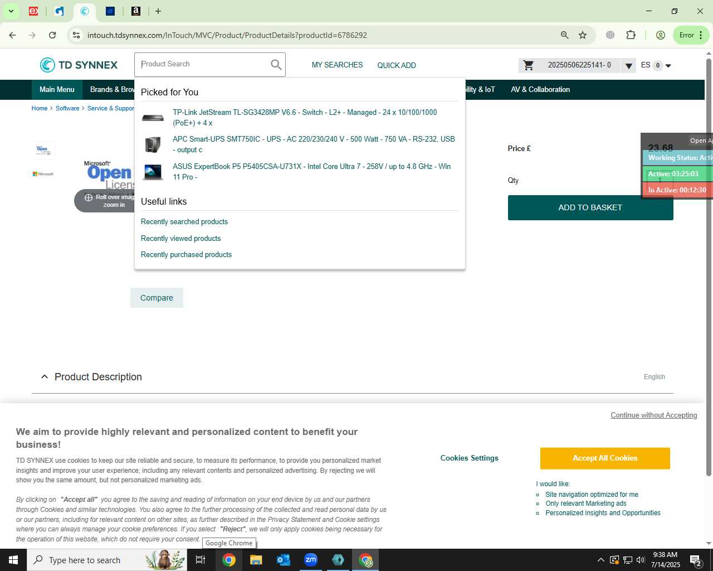Open the Windows Start menu
The width and height of the screenshot is (713, 571).
(13, 560)
